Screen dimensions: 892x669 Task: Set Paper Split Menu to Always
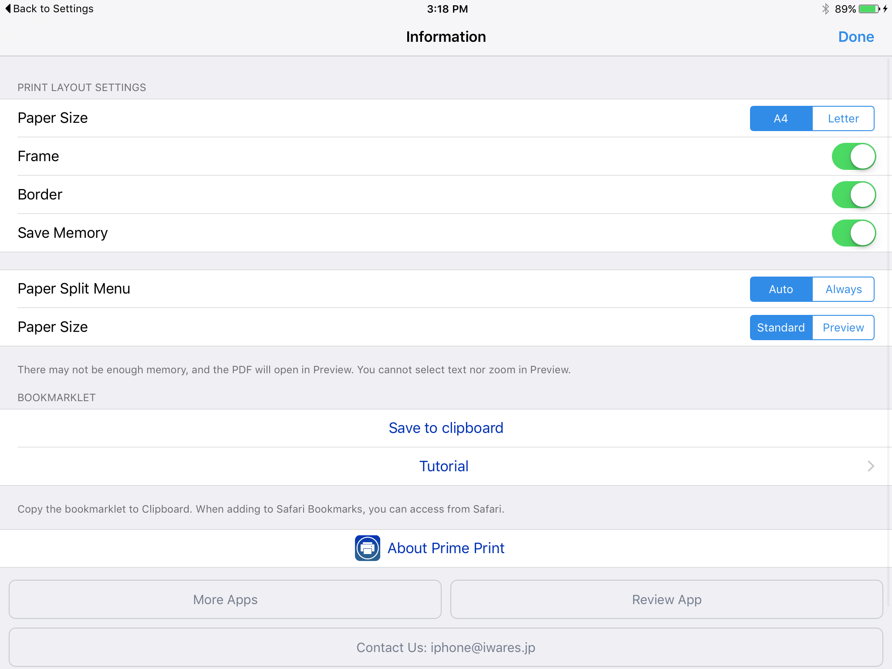pos(843,289)
